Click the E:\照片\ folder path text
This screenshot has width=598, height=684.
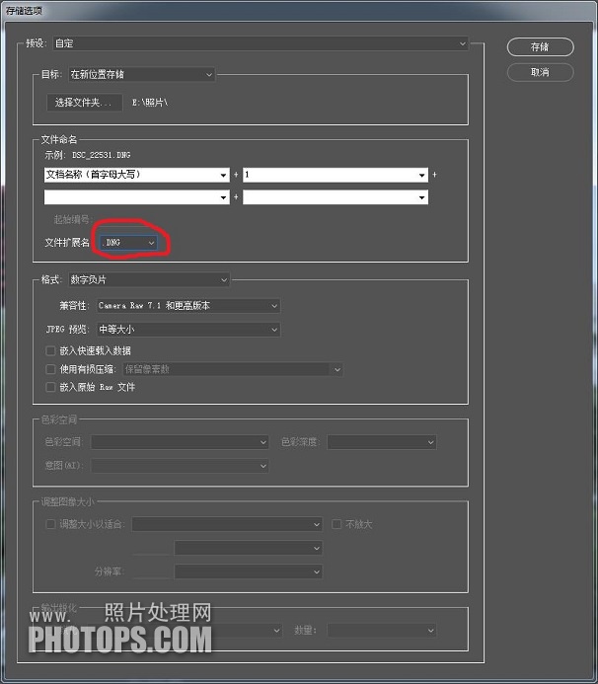[x=150, y=103]
